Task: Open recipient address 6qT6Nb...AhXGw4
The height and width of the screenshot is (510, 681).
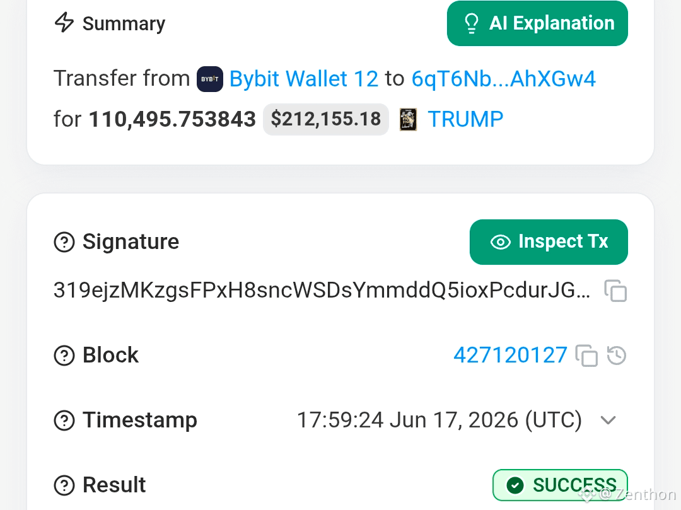Action: [x=503, y=79]
